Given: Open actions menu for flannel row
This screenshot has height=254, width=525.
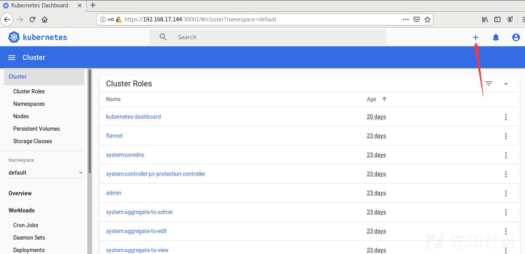Looking at the screenshot, I should (506, 136).
